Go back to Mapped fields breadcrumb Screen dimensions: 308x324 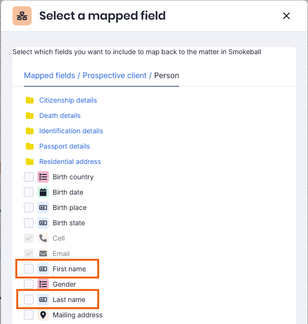coord(49,76)
